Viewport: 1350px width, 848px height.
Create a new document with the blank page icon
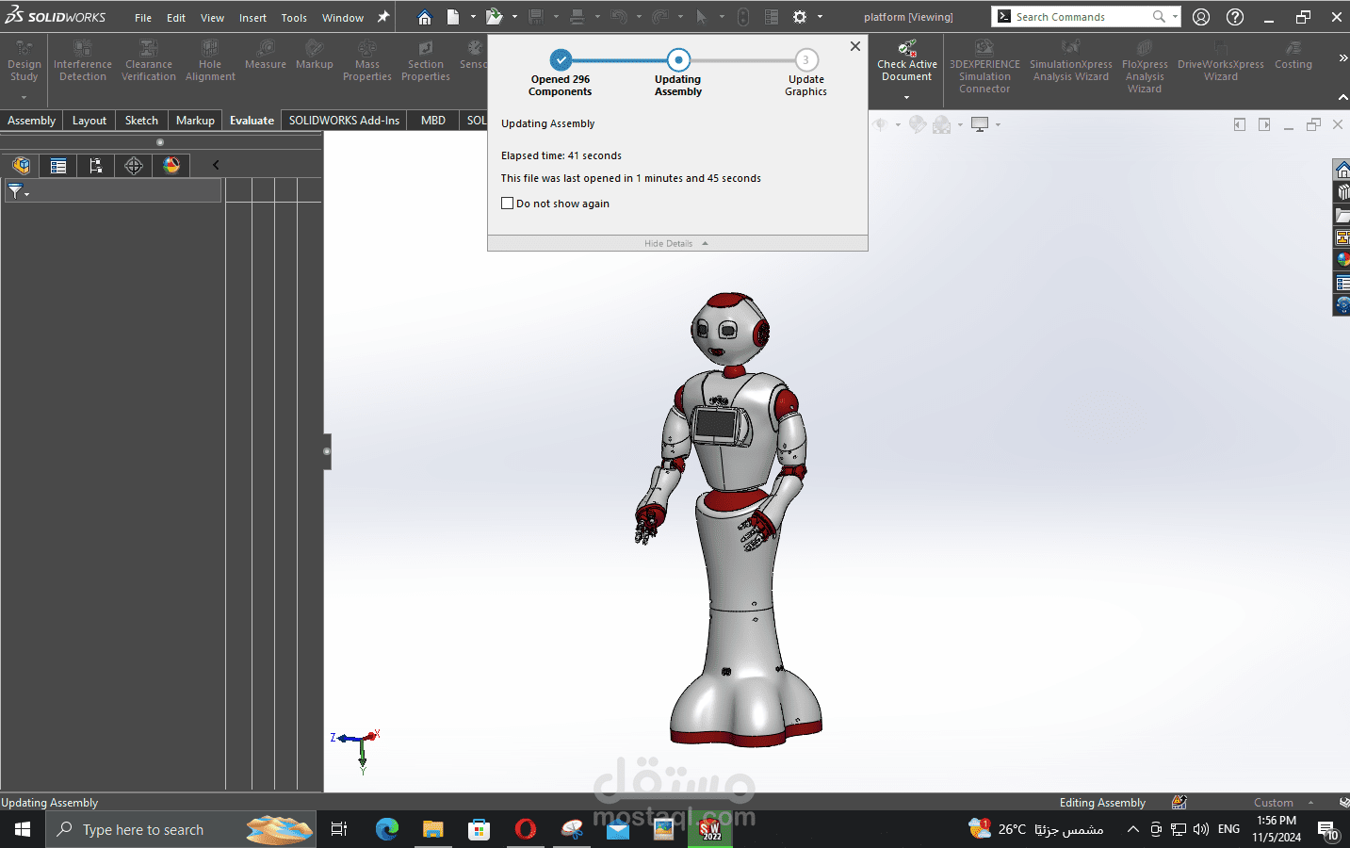click(453, 17)
